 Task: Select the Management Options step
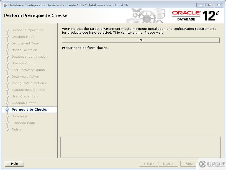pyautogui.click(x=28, y=90)
